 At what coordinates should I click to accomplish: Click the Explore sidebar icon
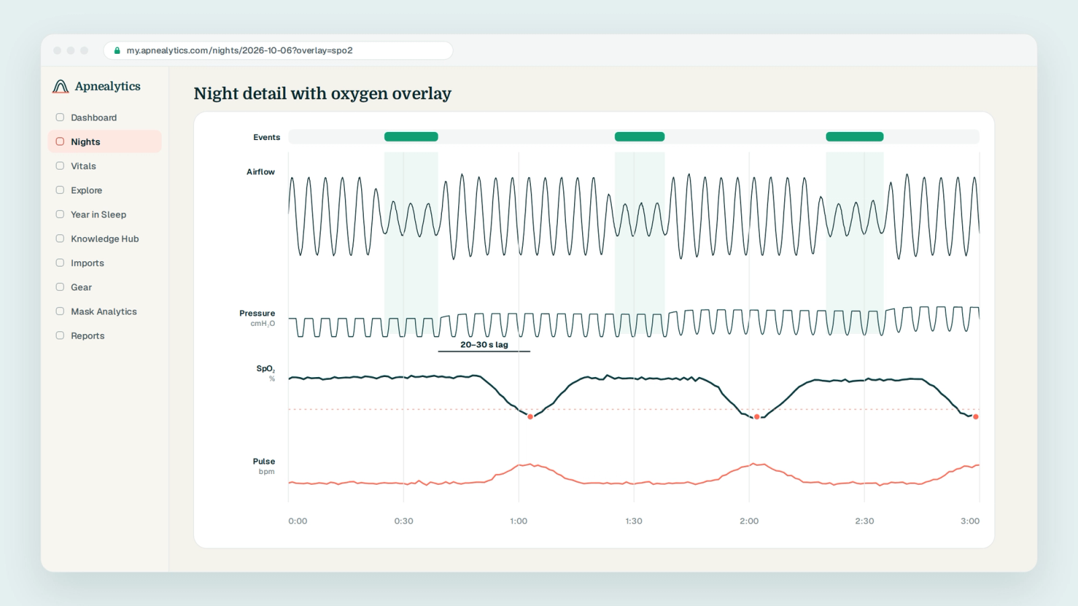60,190
